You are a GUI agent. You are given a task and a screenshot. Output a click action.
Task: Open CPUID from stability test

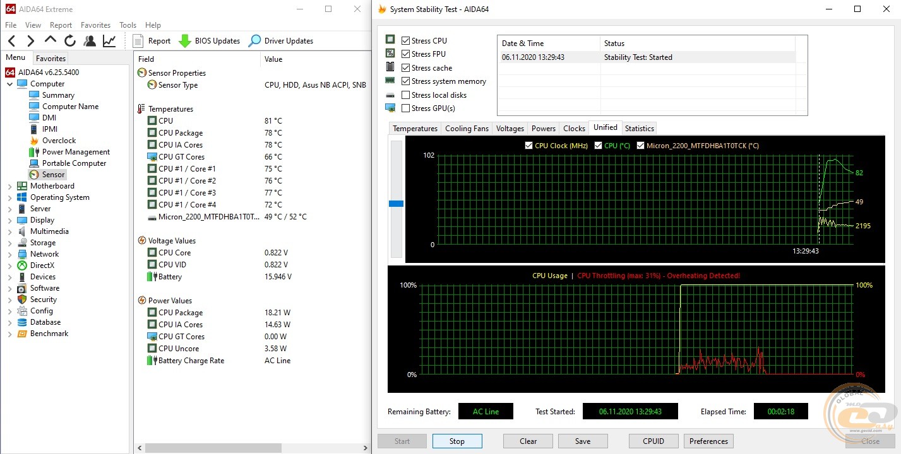click(x=653, y=441)
